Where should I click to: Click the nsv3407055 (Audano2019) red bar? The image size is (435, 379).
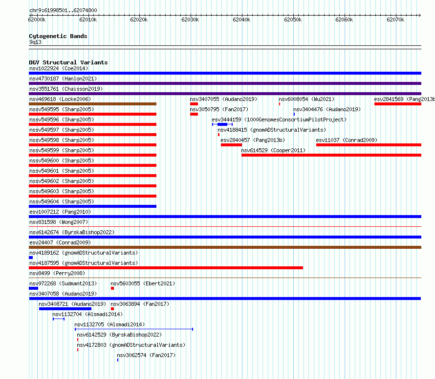click(x=194, y=104)
